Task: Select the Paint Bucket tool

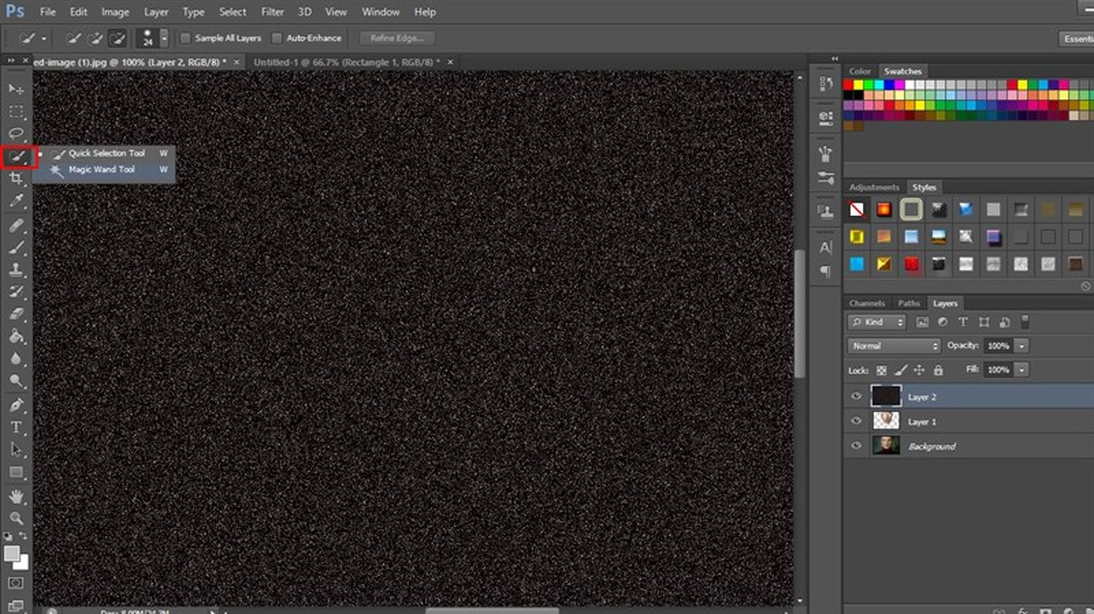Action: [16, 336]
